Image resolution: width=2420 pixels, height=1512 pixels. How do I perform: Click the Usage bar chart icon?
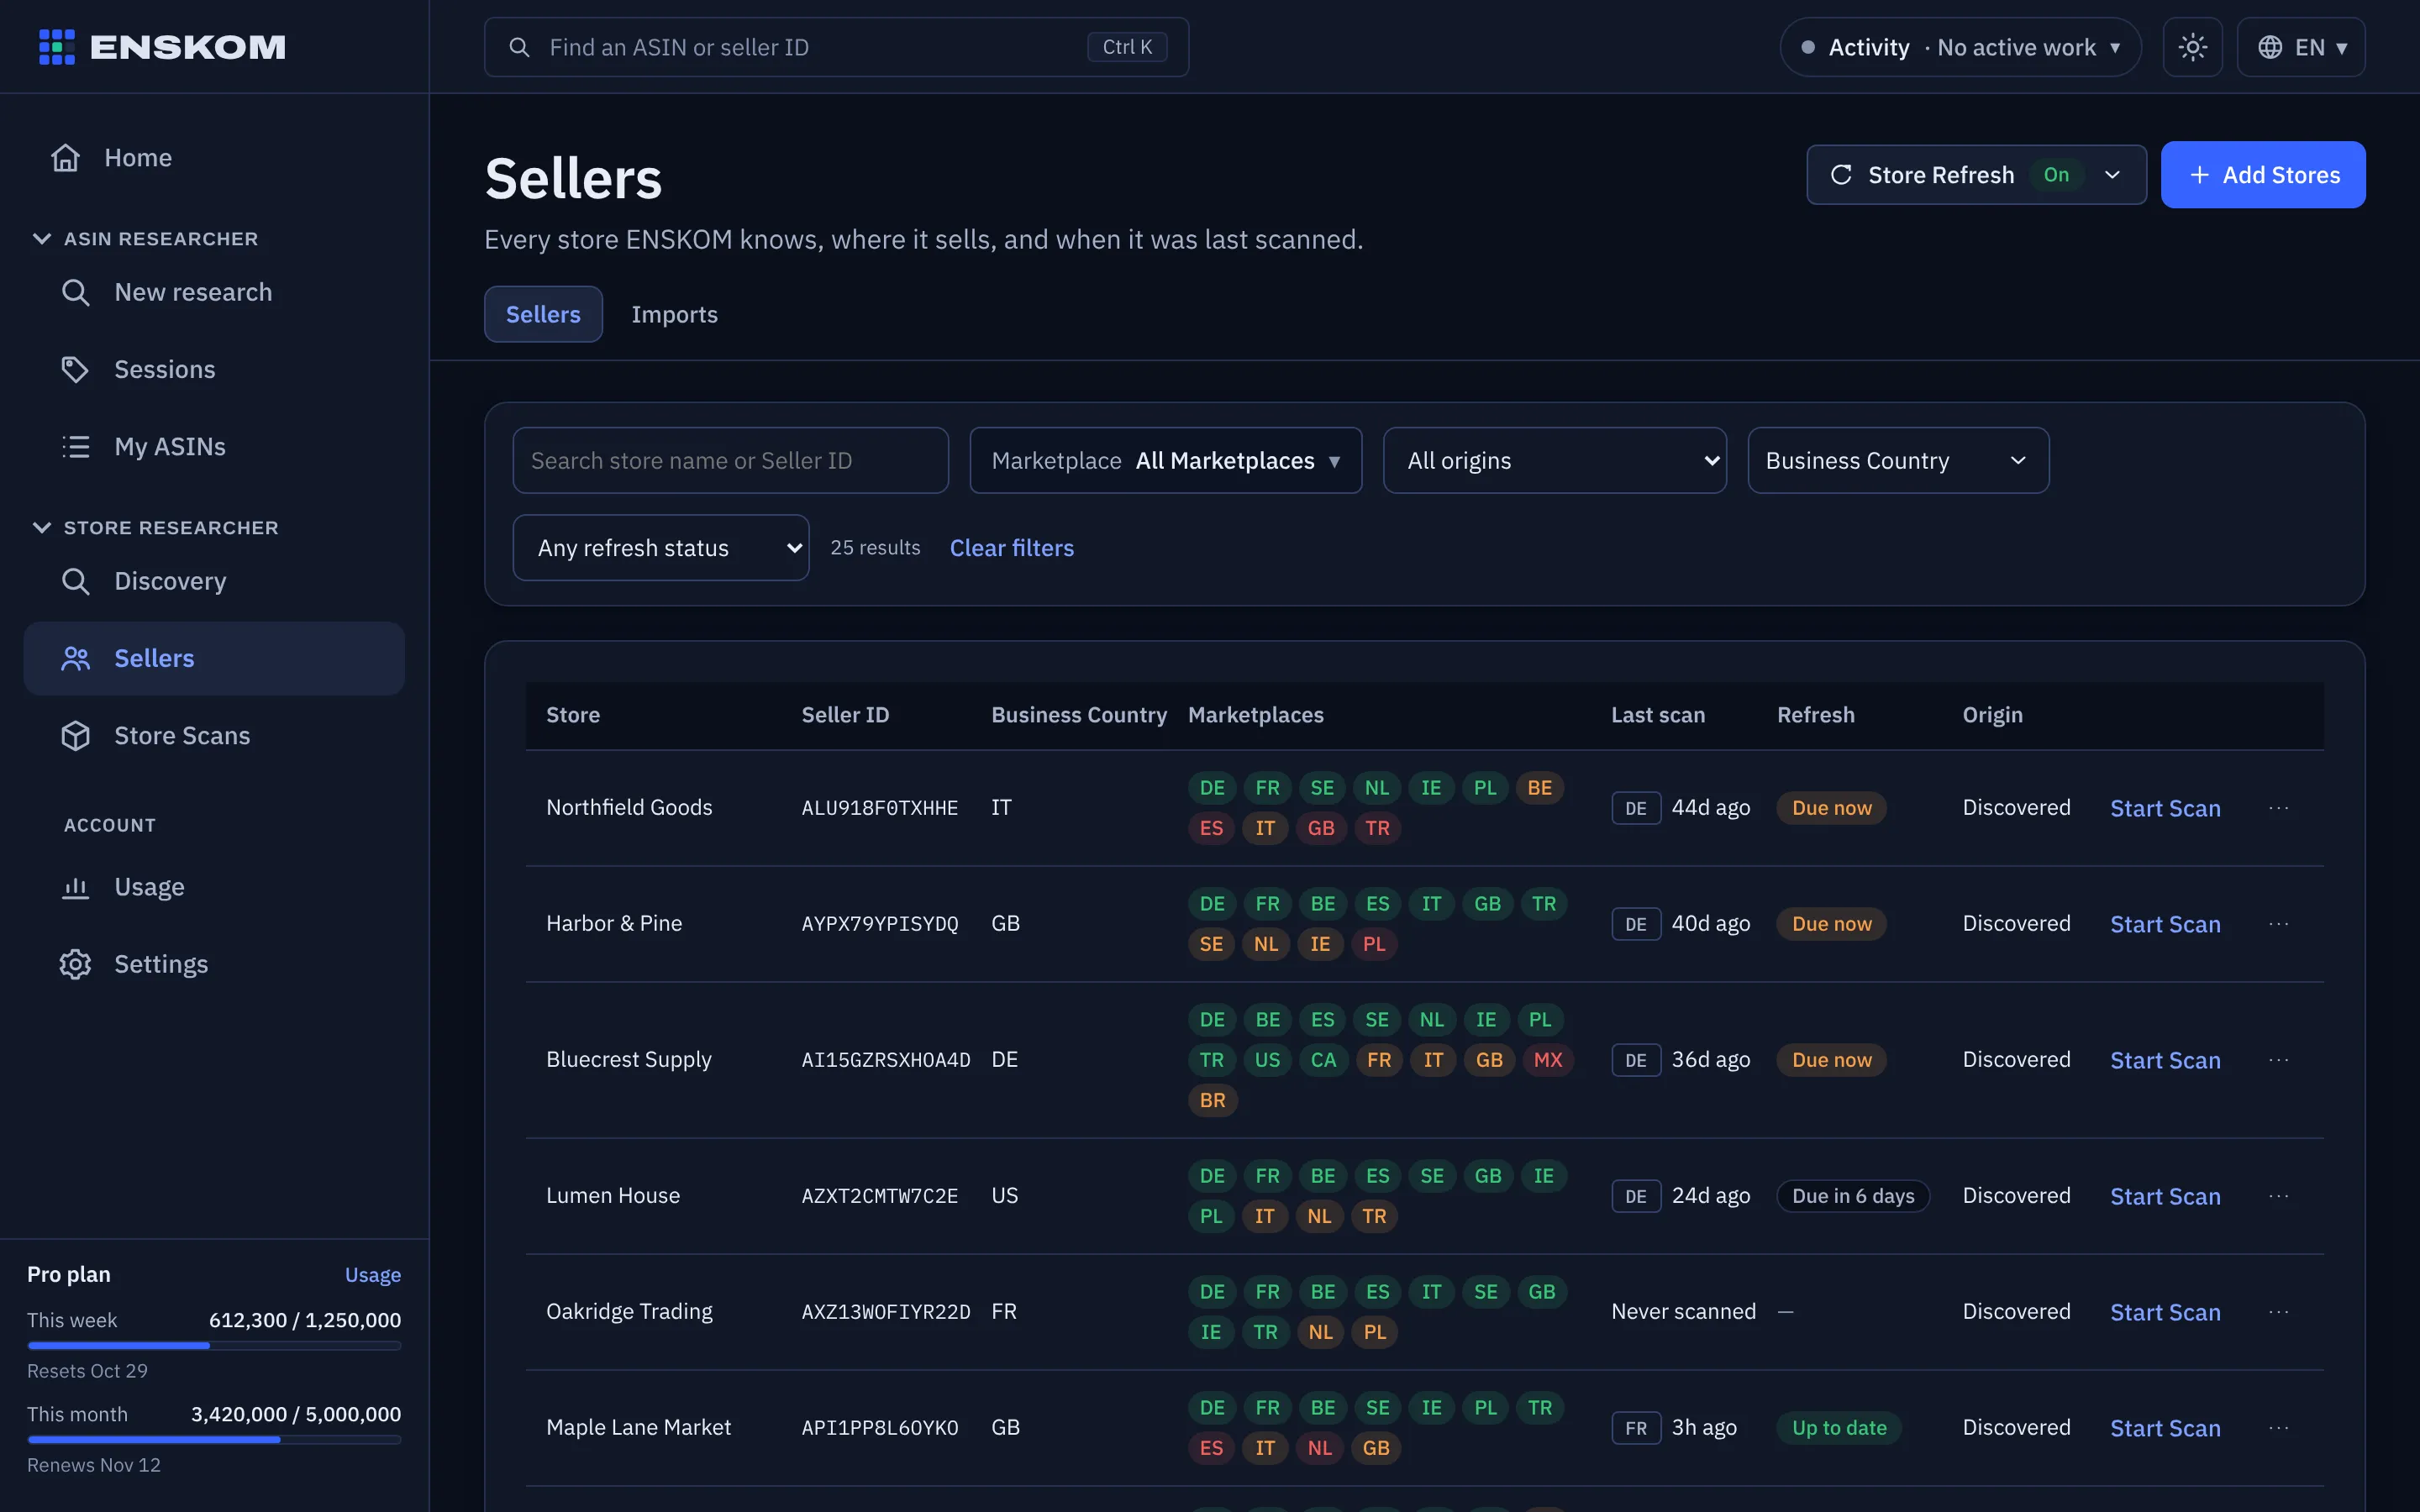pos(76,887)
